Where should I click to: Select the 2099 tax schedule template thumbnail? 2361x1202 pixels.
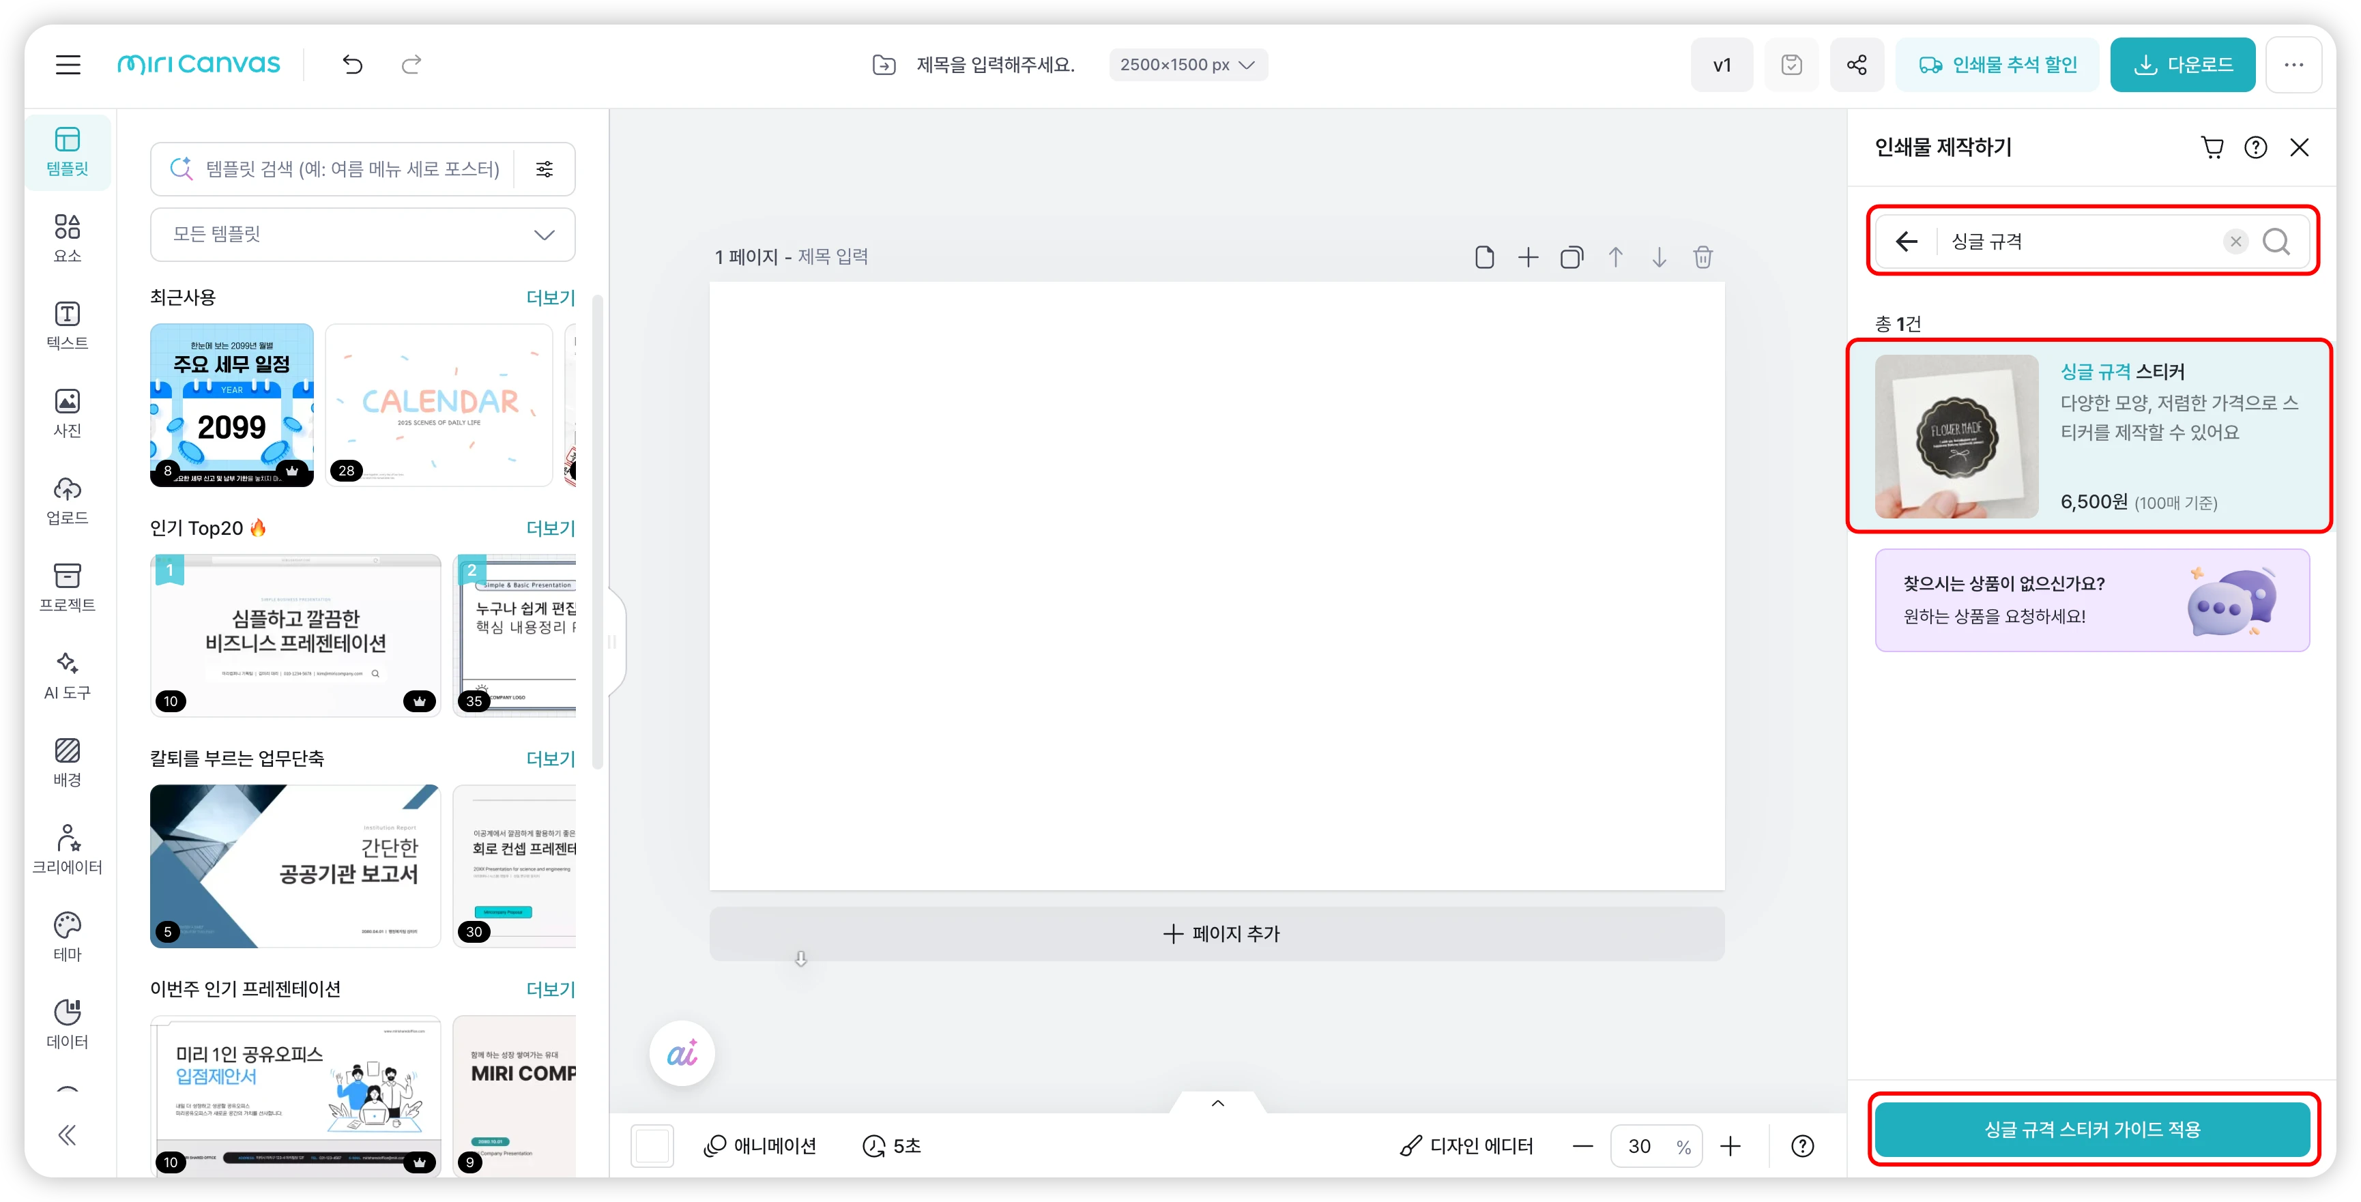(232, 404)
